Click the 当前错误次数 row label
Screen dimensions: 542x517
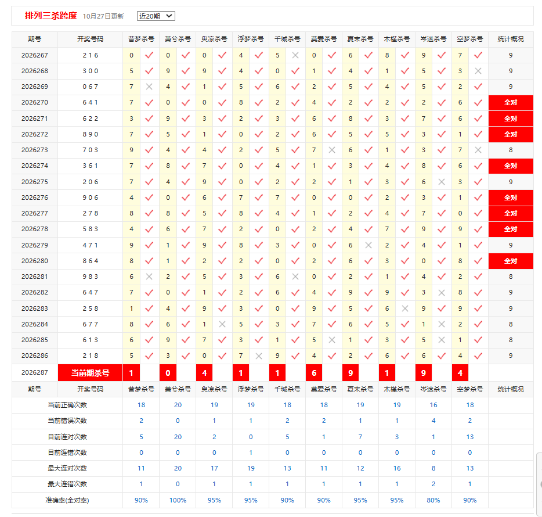pyautogui.click(x=67, y=421)
